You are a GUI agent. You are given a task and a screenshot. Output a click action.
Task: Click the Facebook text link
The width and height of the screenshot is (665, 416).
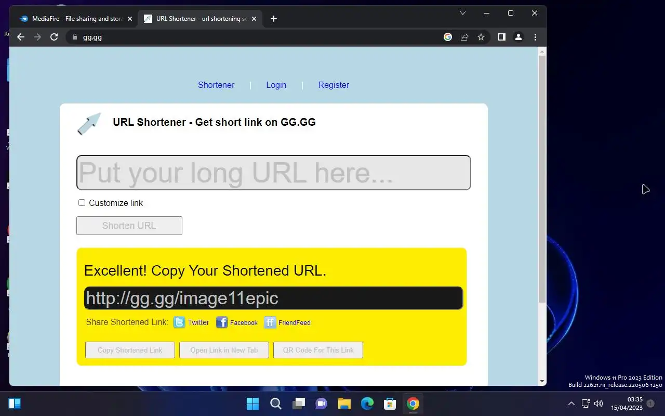[x=244, y=323]
